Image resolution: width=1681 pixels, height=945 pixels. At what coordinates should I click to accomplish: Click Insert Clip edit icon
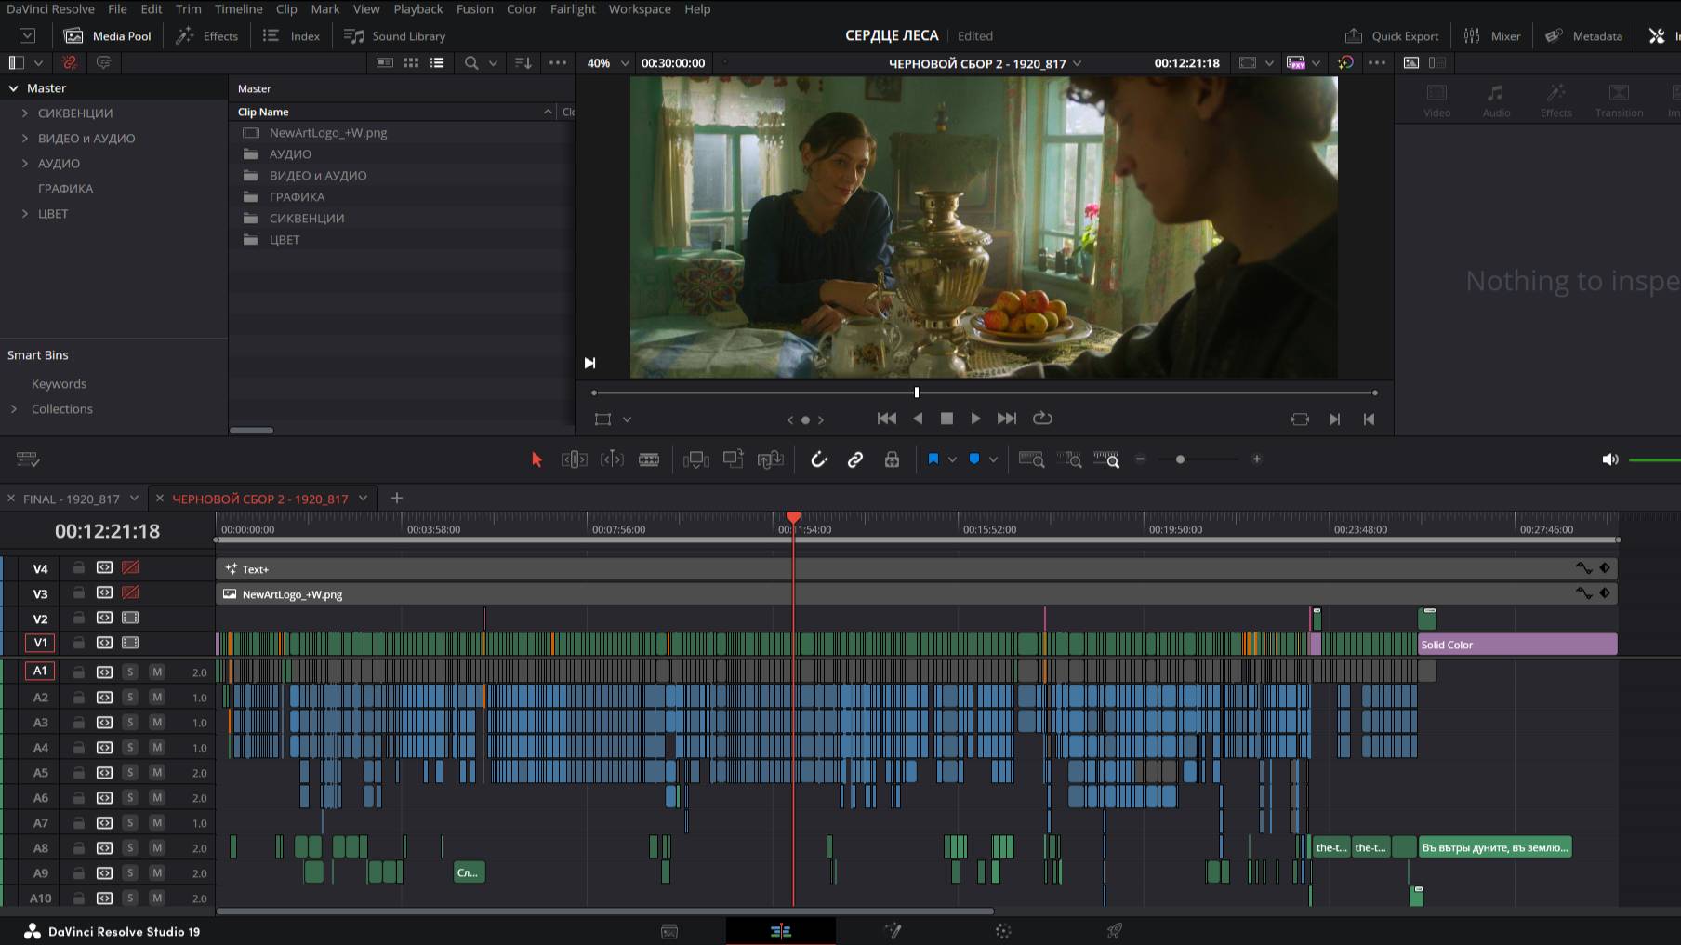[695, 459]
